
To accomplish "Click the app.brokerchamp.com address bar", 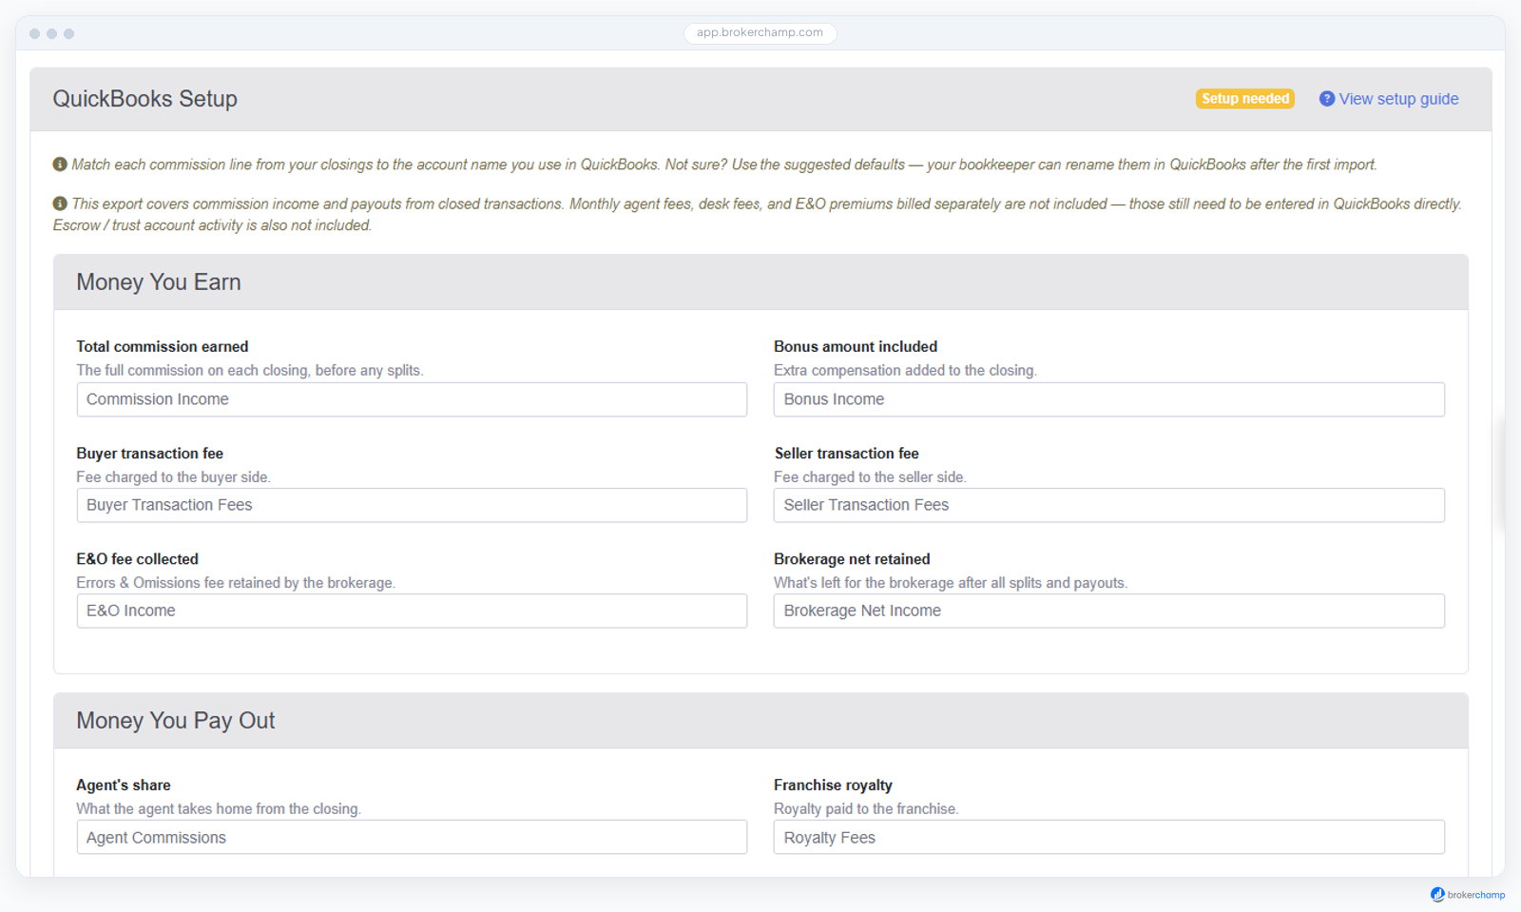I will (x=760, y=33).
